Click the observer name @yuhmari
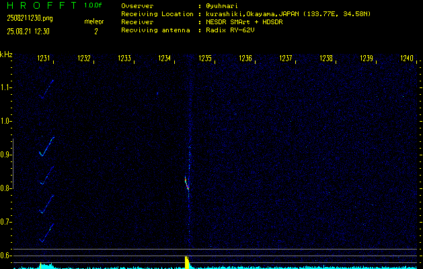The height and width of the screenshot is (269, 423). coord(222,6)
